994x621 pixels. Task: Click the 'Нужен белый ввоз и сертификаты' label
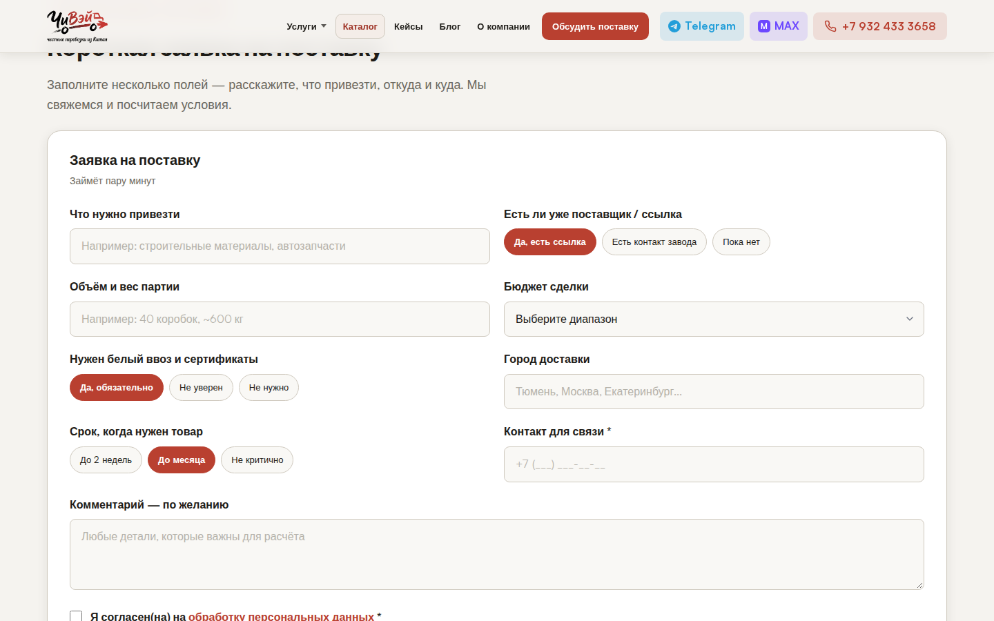(x=164, y=359)
